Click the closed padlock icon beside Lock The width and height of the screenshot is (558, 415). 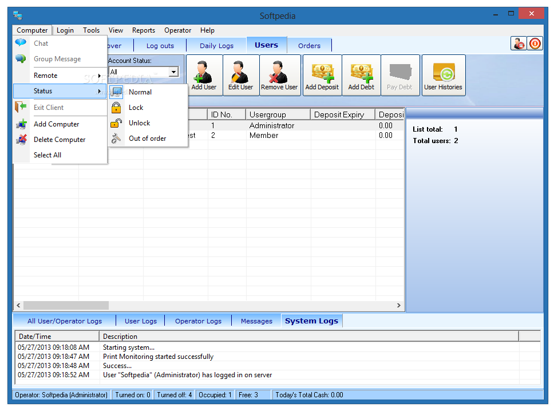coord(116,108)
